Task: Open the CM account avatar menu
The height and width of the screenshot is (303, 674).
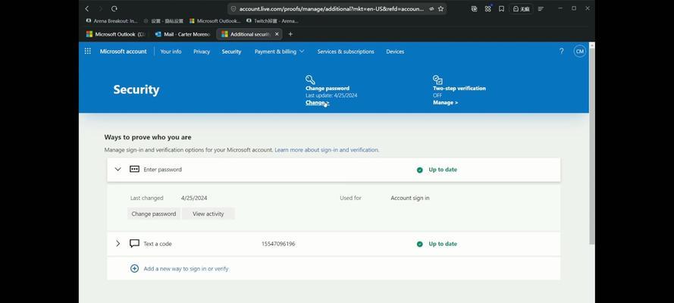Action: coord(580,51)
